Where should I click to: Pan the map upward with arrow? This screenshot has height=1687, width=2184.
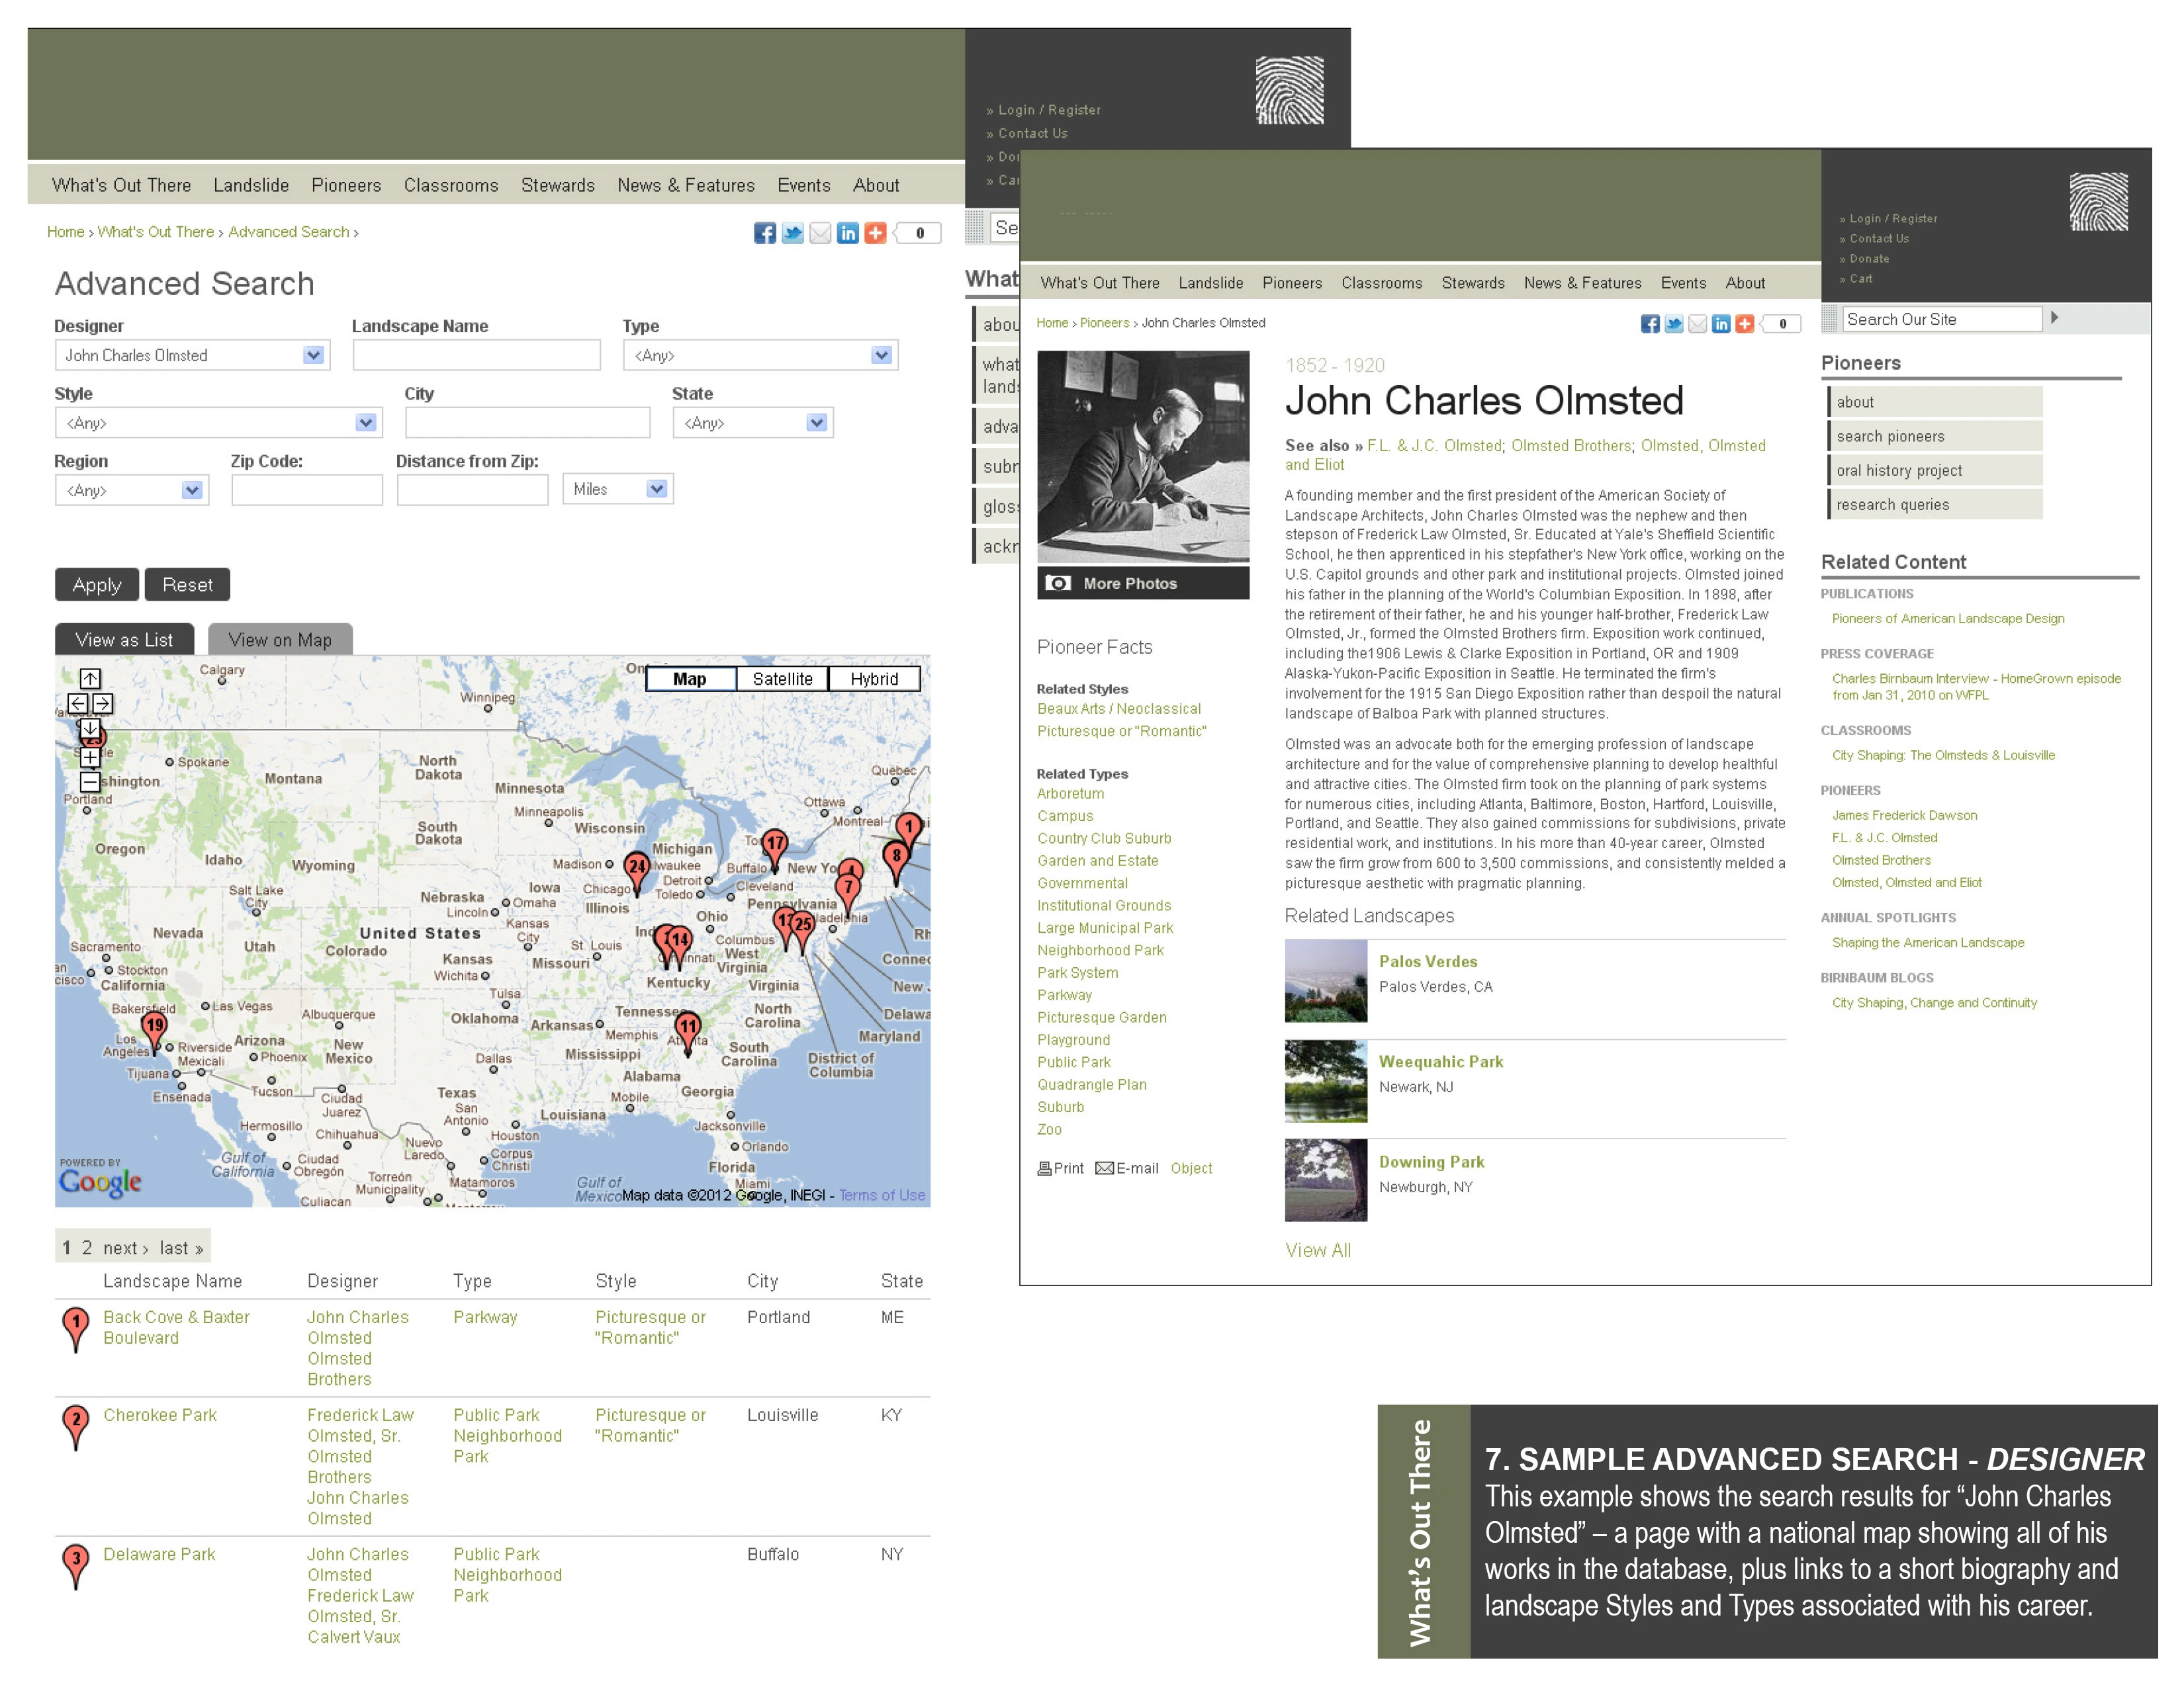[x=90, y=679]
